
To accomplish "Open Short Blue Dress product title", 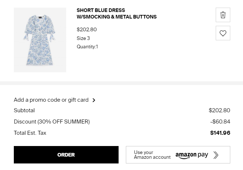I will point(116,13).
